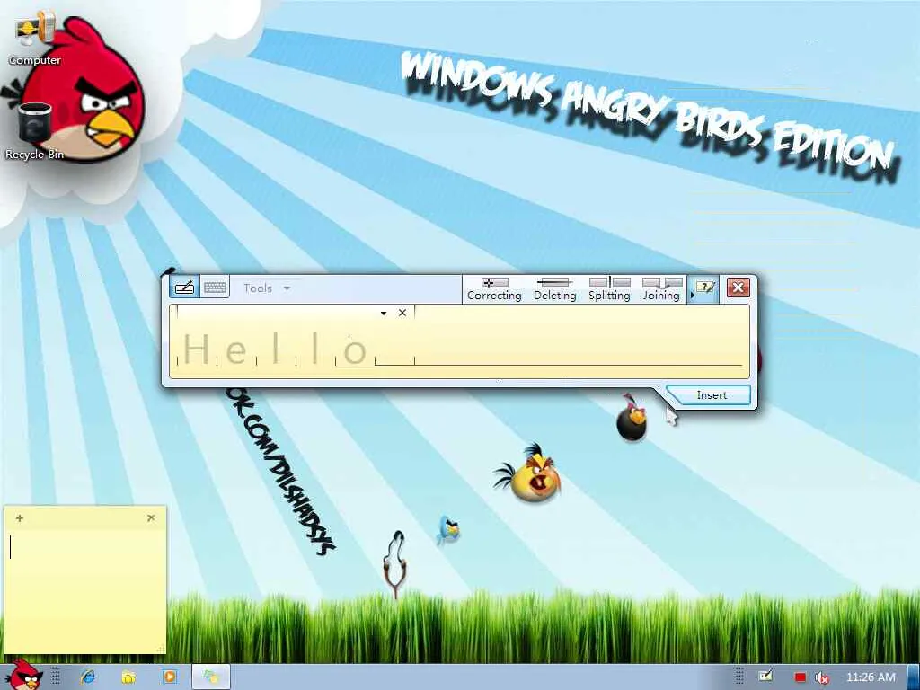Play the Splitting gesture demo
The width and height of the screenshot is (920, 690).
(x=609, y=289)
